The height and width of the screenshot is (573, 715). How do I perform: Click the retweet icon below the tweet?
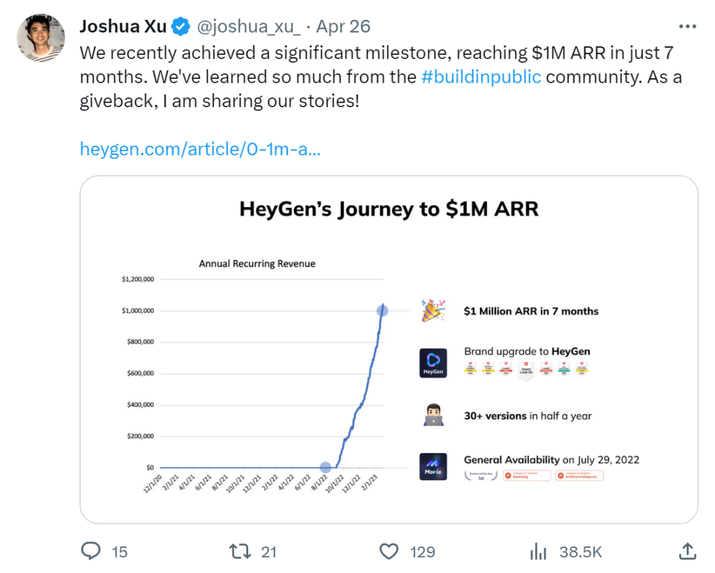click(242, 551)
